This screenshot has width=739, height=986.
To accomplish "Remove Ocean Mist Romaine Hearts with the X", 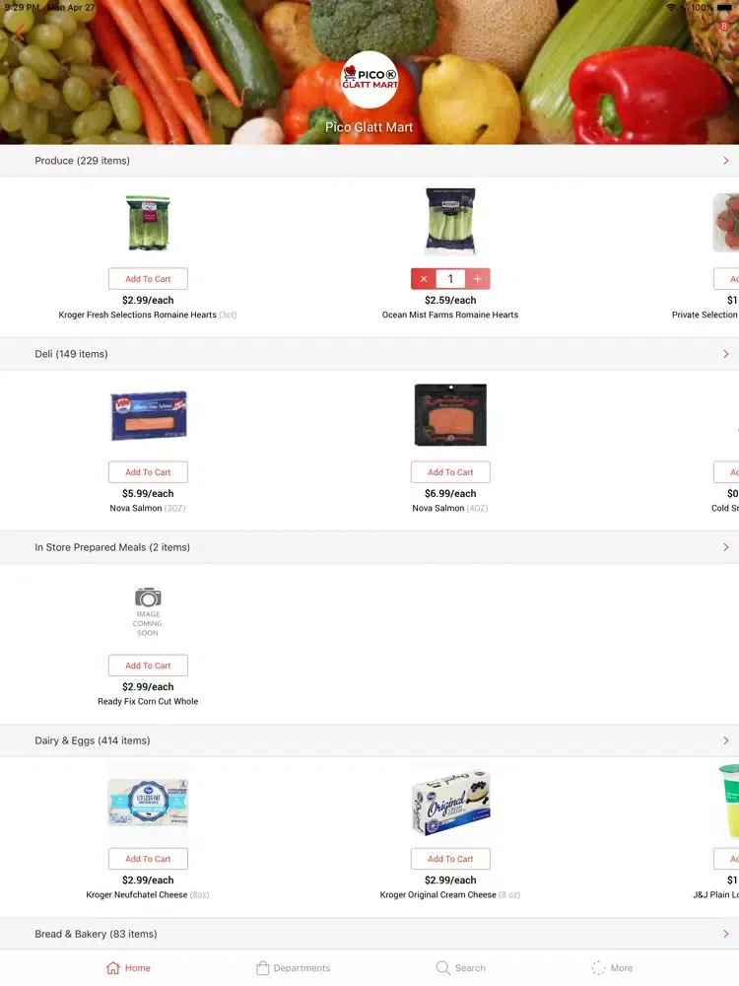I will pos(424,279).
